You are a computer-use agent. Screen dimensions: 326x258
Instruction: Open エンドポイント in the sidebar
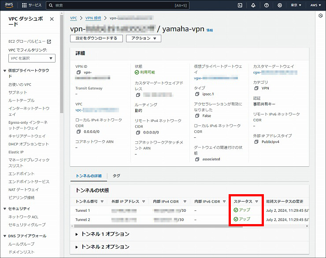click(x=22, y=173)
